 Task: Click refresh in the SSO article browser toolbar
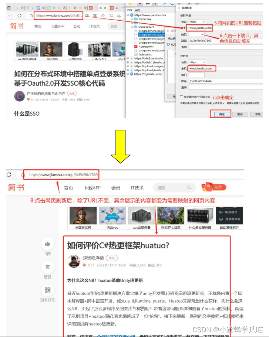pos(19,16)
